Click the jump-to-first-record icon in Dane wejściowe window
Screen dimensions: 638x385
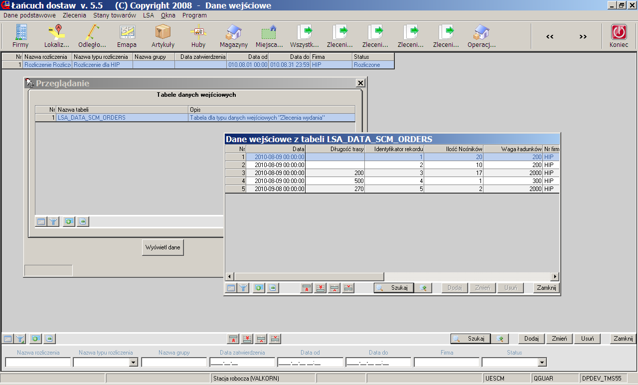(x=307, y=288)
